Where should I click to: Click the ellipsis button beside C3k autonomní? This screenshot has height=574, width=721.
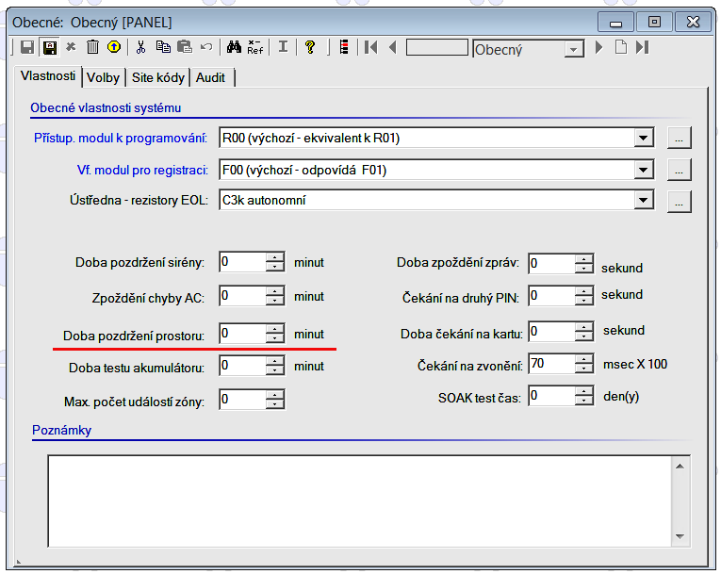(679, 201)
